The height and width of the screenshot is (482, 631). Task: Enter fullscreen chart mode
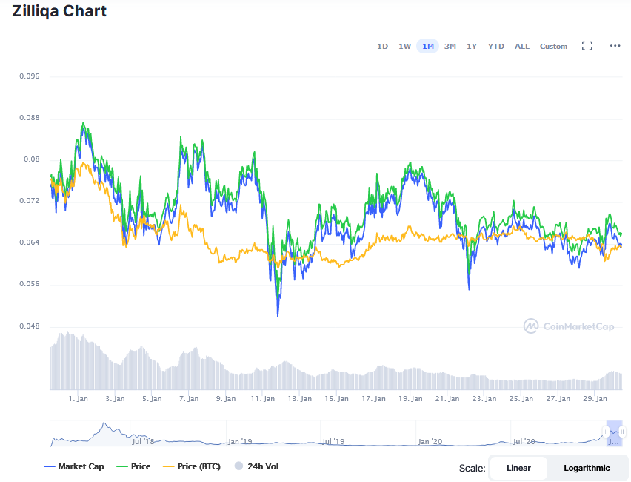(x=587, y=46)
